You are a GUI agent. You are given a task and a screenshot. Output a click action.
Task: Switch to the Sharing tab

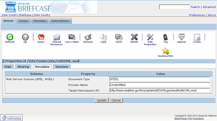click(23, 67)
